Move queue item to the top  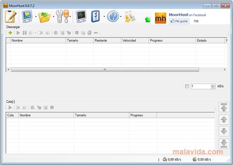[224, 107]
